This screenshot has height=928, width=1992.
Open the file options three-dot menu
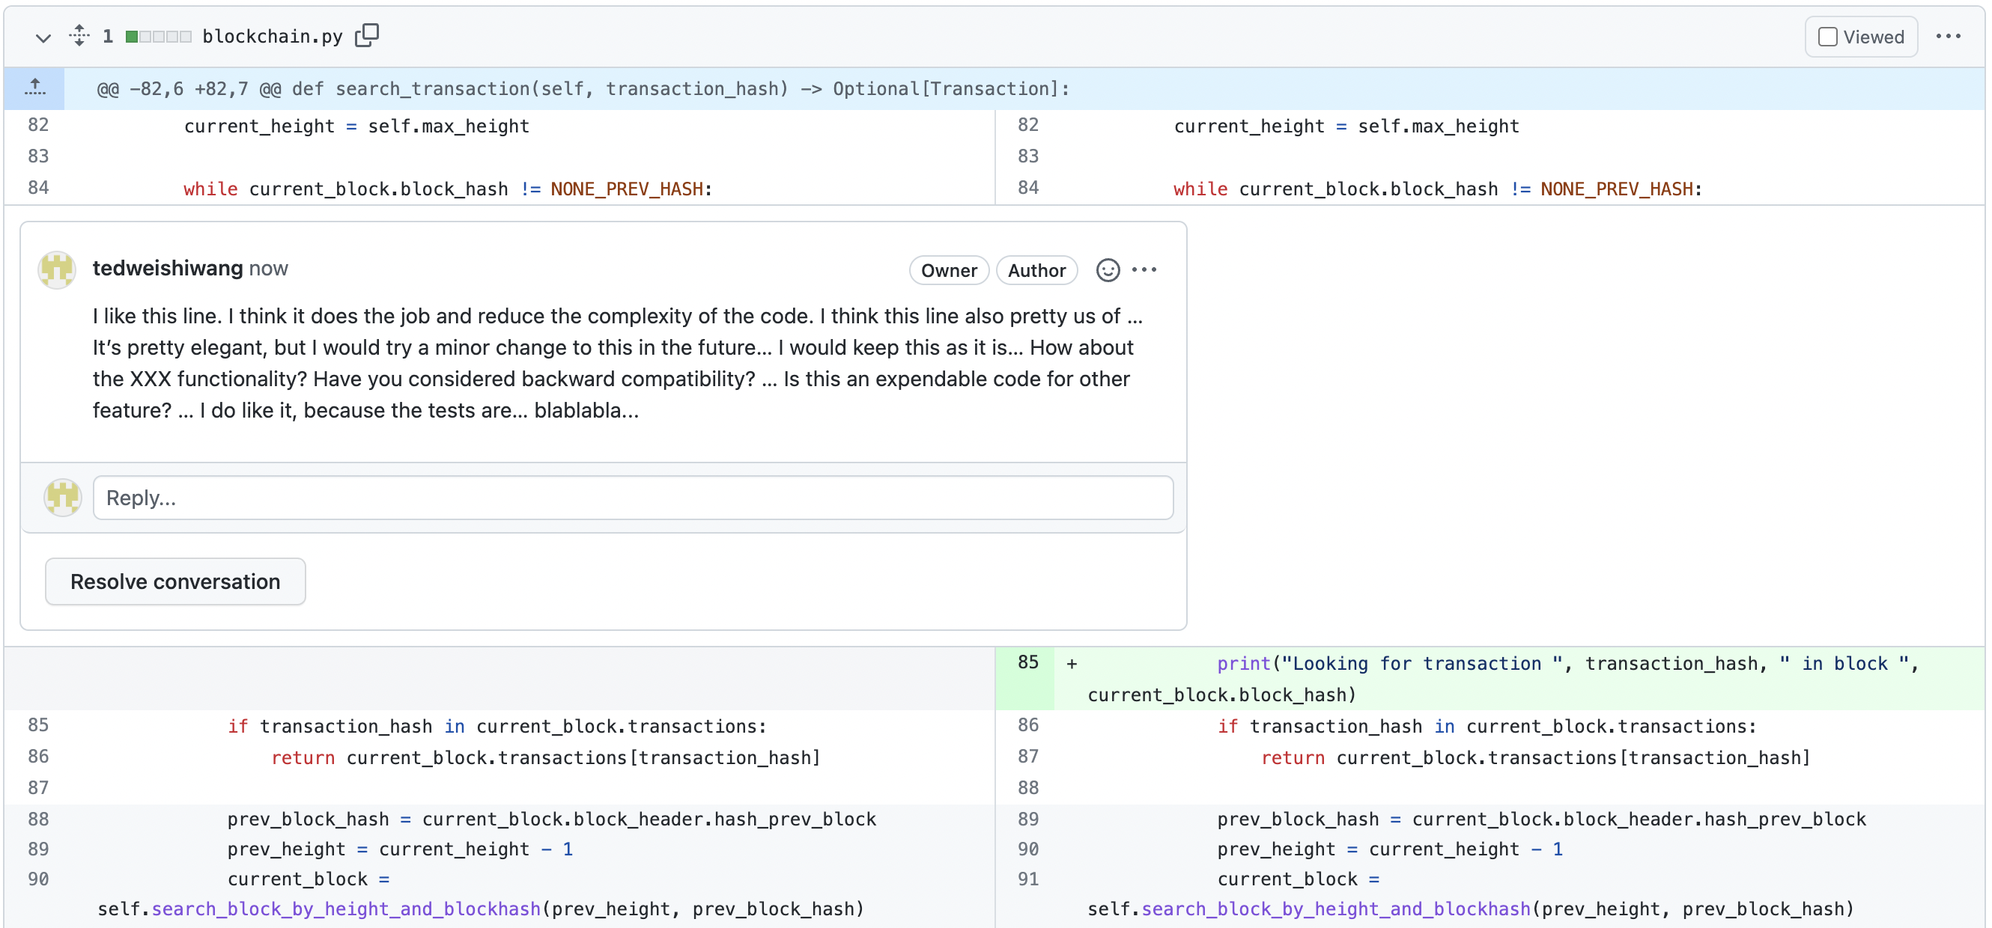[x=1948, y=37]
